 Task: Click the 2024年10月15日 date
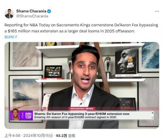coord(38,136)
